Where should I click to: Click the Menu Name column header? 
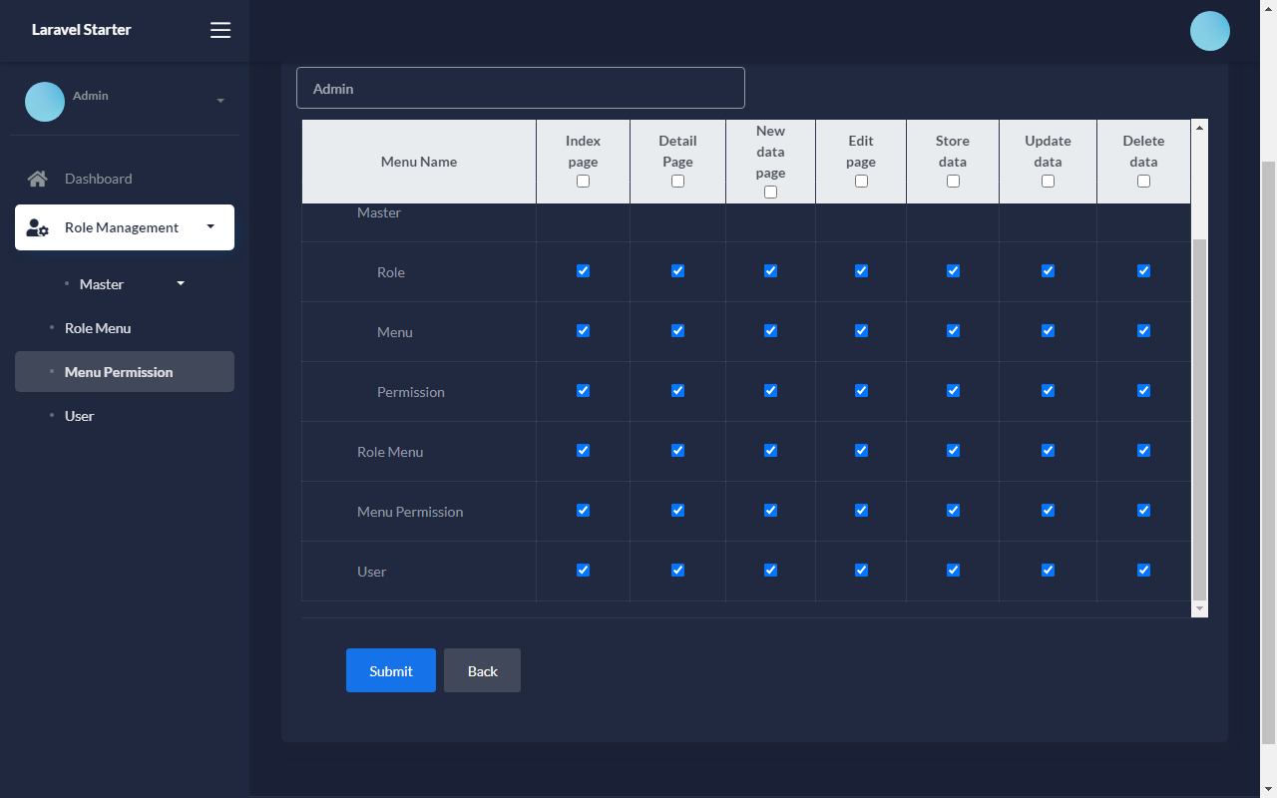(419, 162)
